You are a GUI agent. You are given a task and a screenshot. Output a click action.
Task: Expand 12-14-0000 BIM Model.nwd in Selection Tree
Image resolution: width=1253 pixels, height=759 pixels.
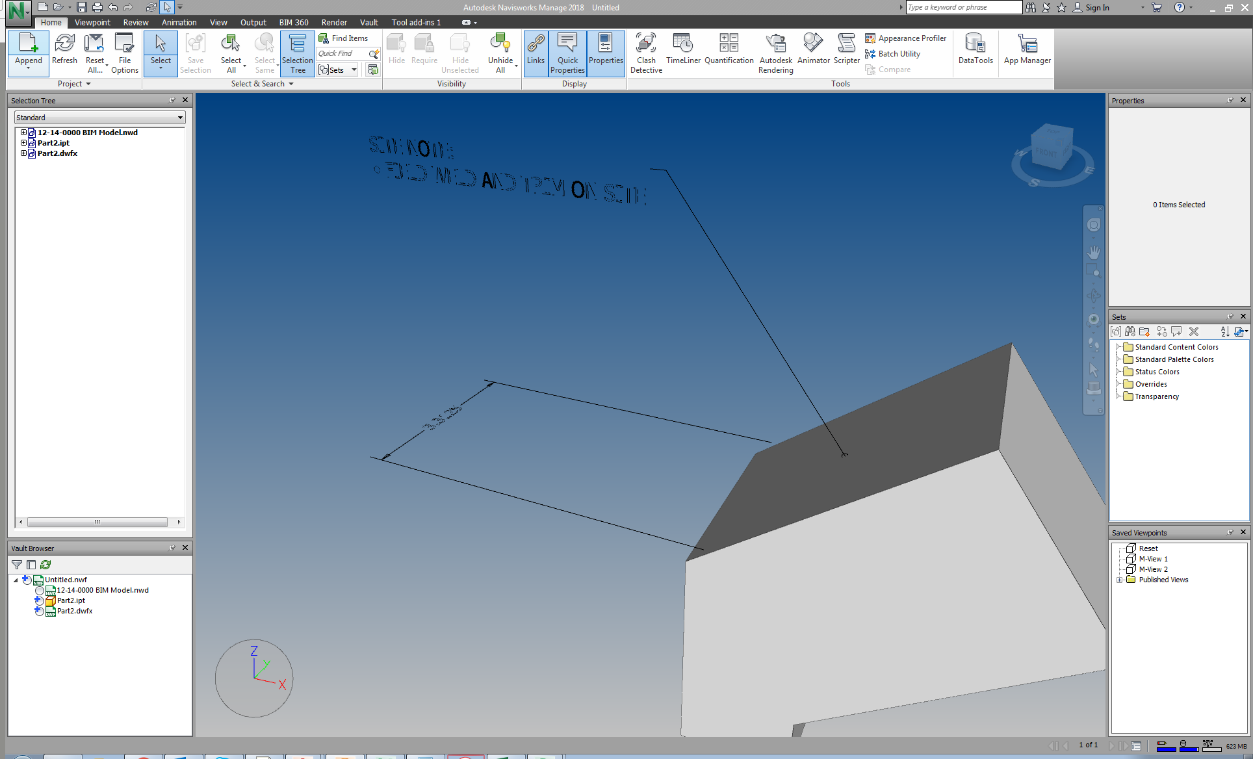click(23, 132)
